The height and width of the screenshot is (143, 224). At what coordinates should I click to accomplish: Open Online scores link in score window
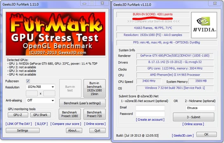[x=193, y=124]
